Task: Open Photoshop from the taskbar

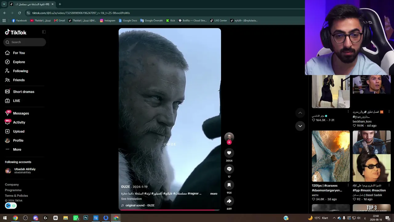Action: click(86, 218)
